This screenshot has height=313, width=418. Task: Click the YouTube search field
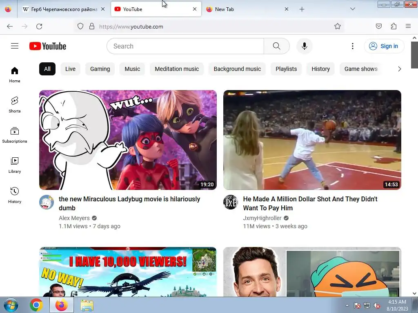[x=185, y=46]
